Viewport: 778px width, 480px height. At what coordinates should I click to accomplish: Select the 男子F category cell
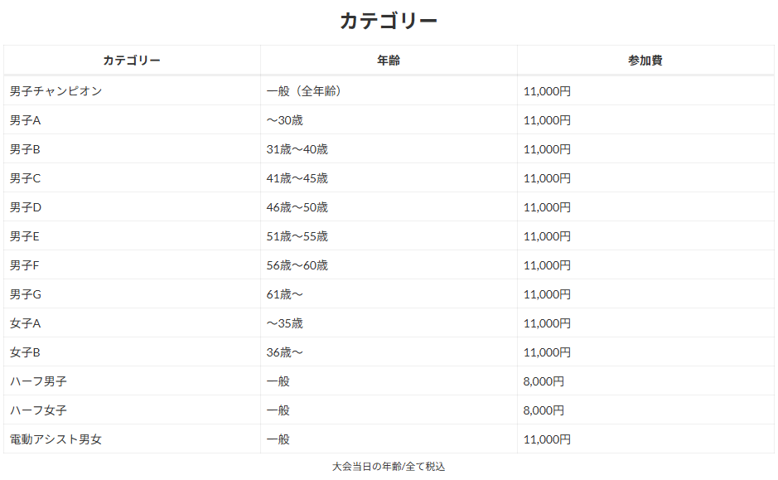(x=25, y=265)
